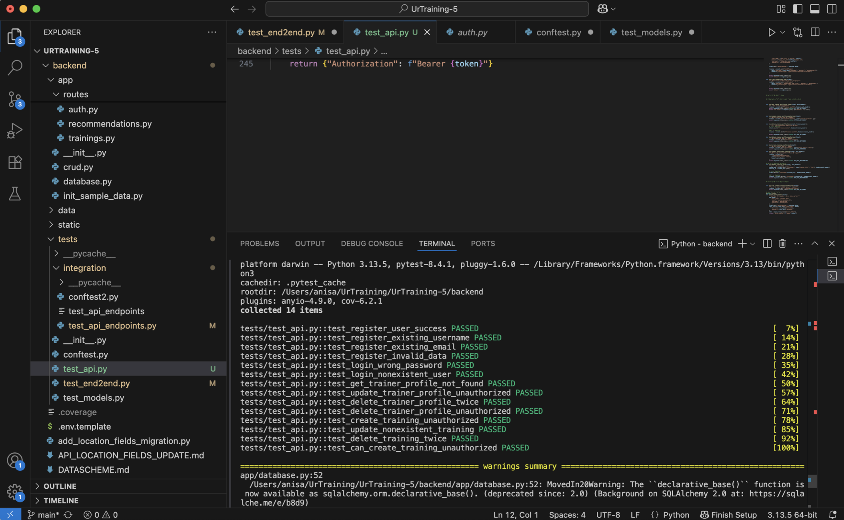This screenshot has height=520, width=844.
Task: Open Run and Debug view
Action: tap(15, 130)
